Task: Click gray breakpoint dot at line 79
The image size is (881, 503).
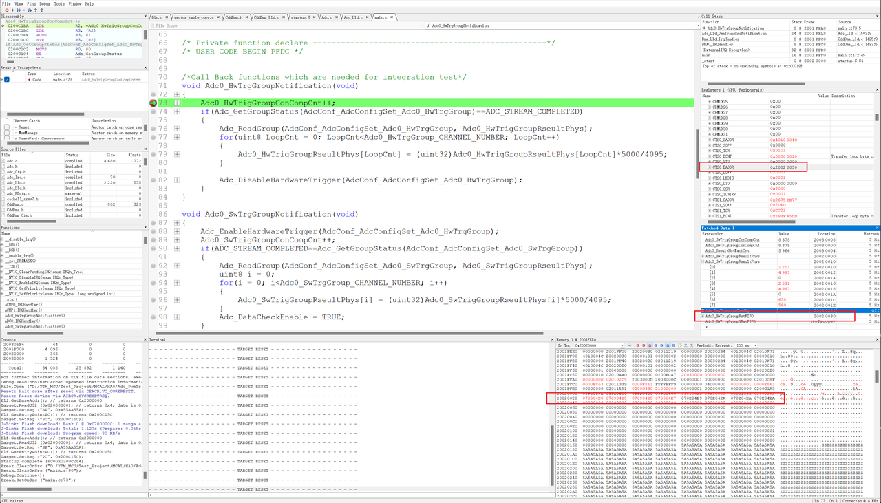Action: pyautogui.click(x=153, y=154)
